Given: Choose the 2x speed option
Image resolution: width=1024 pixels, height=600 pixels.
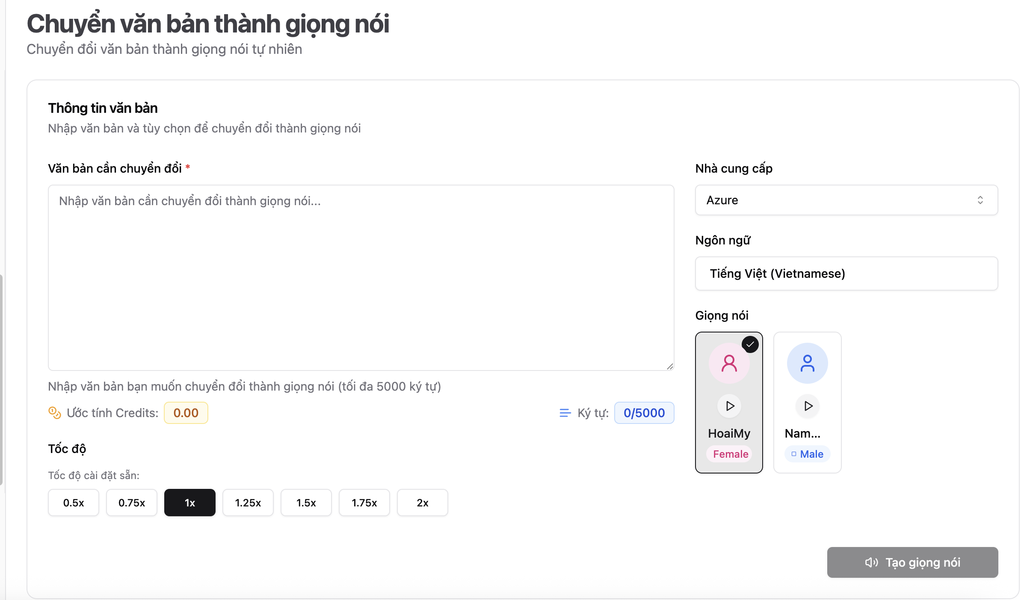Looking at the screenshot, I should coord(423,503).
